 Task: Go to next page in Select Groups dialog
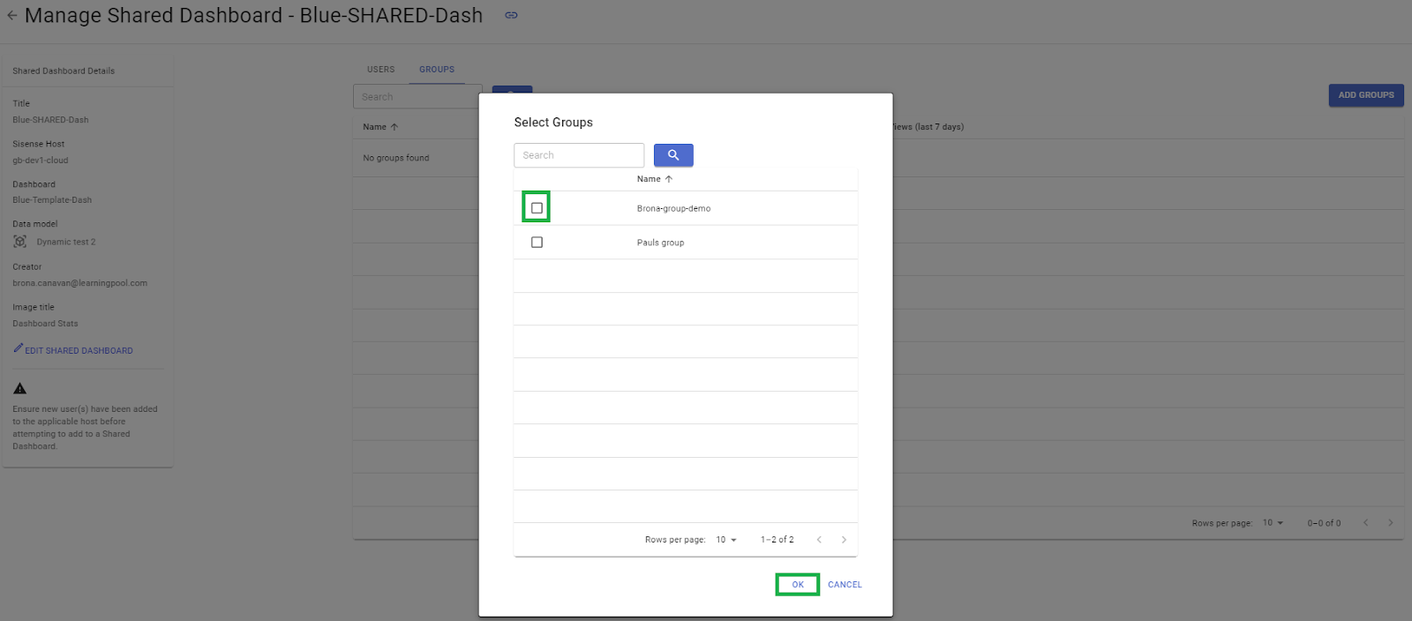coord(844,540)
